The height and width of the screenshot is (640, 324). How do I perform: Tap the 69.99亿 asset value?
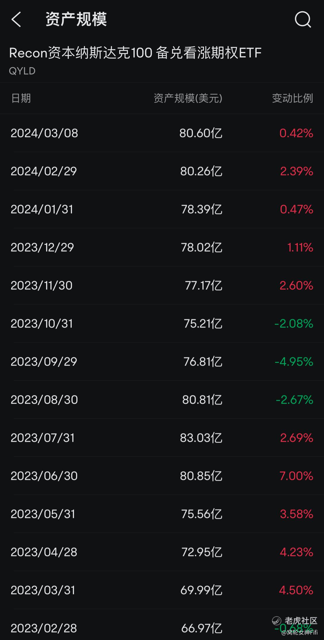point(201,590)
